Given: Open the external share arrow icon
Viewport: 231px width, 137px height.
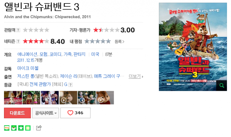Looking at the screenshot, I should [x=39, y=128].
